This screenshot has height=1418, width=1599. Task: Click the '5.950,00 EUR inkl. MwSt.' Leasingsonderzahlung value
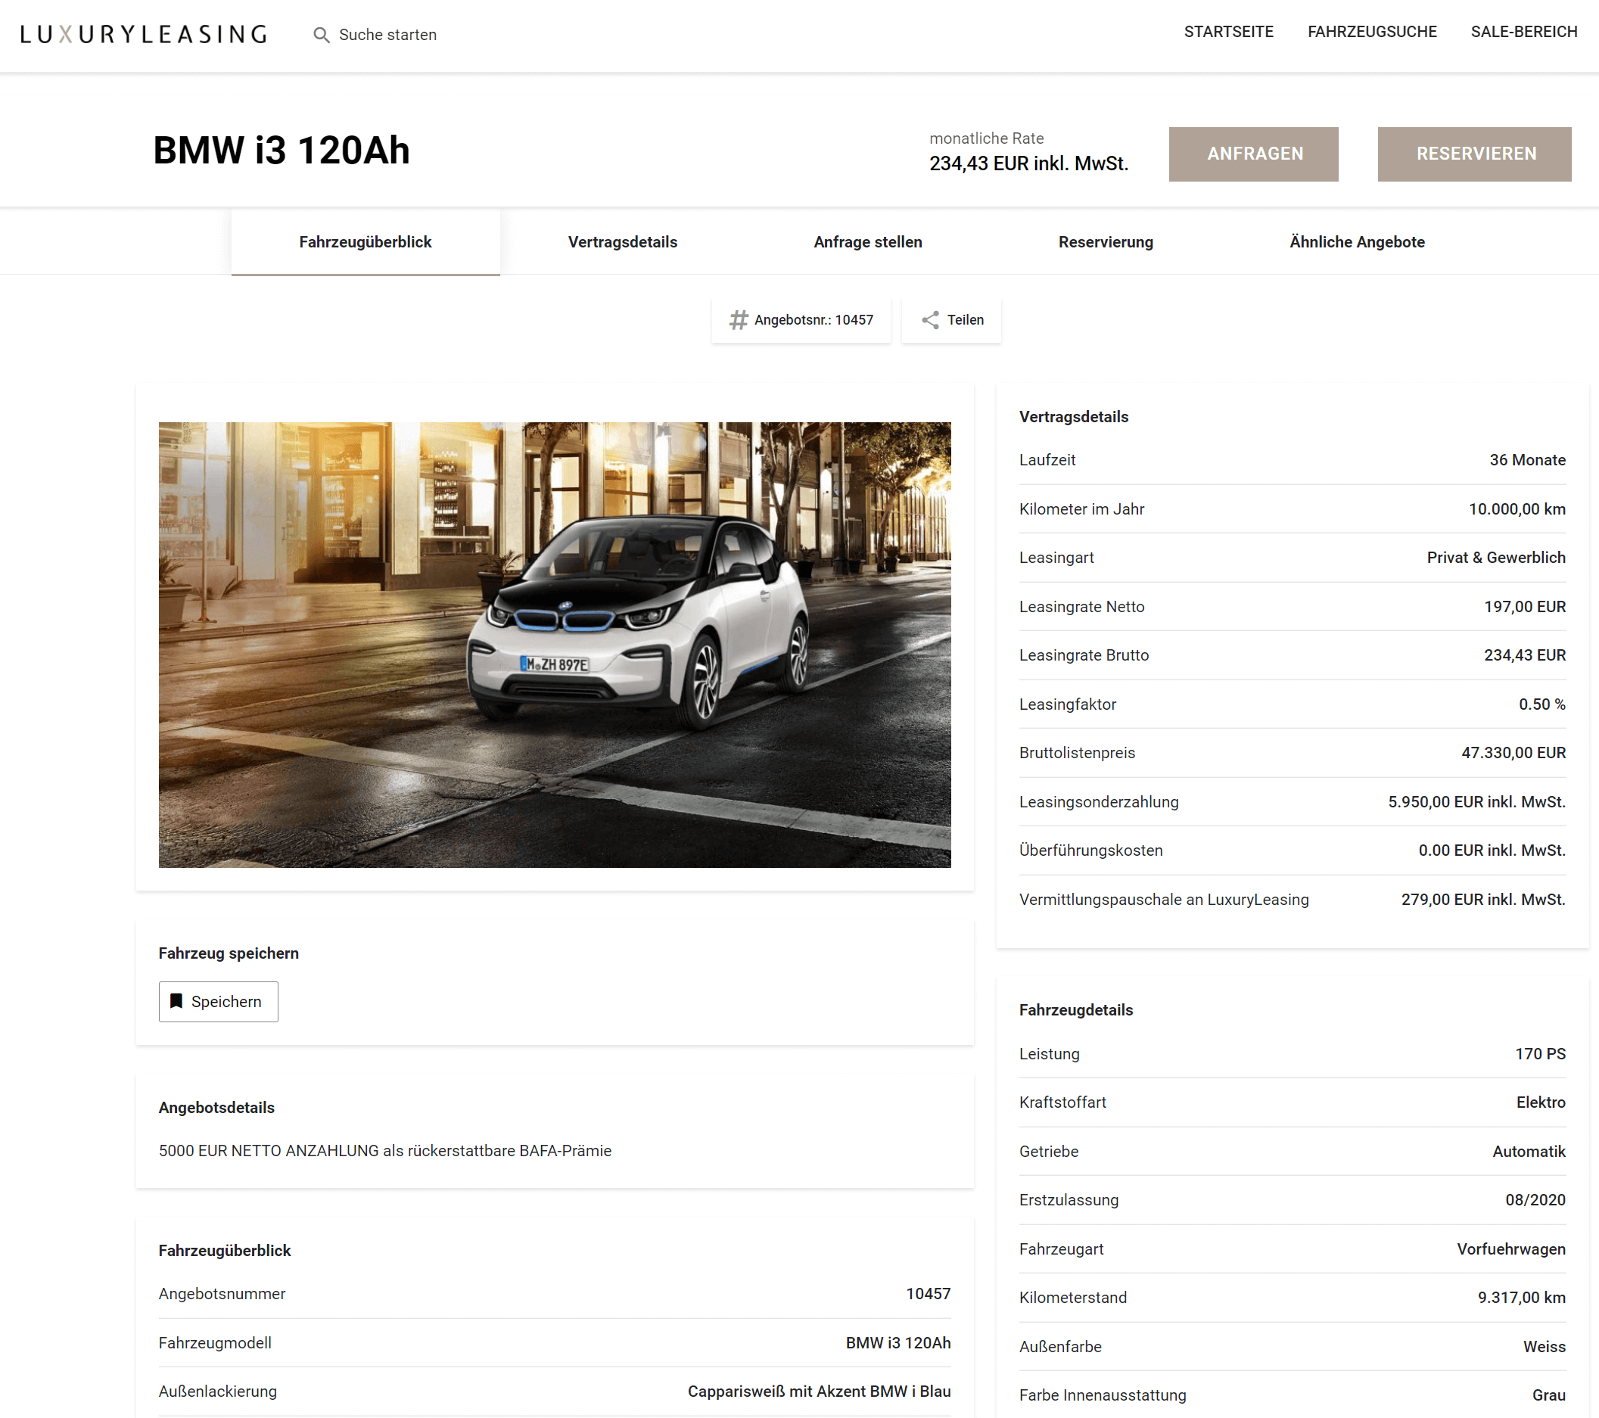coord(1476,803)
